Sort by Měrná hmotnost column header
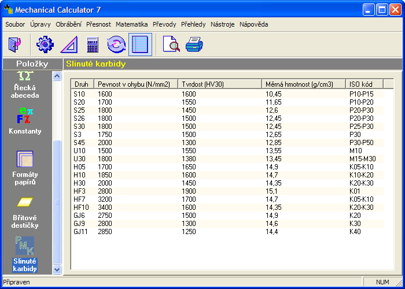The height and width of the screenshot is (289, 405). (304, 84)
